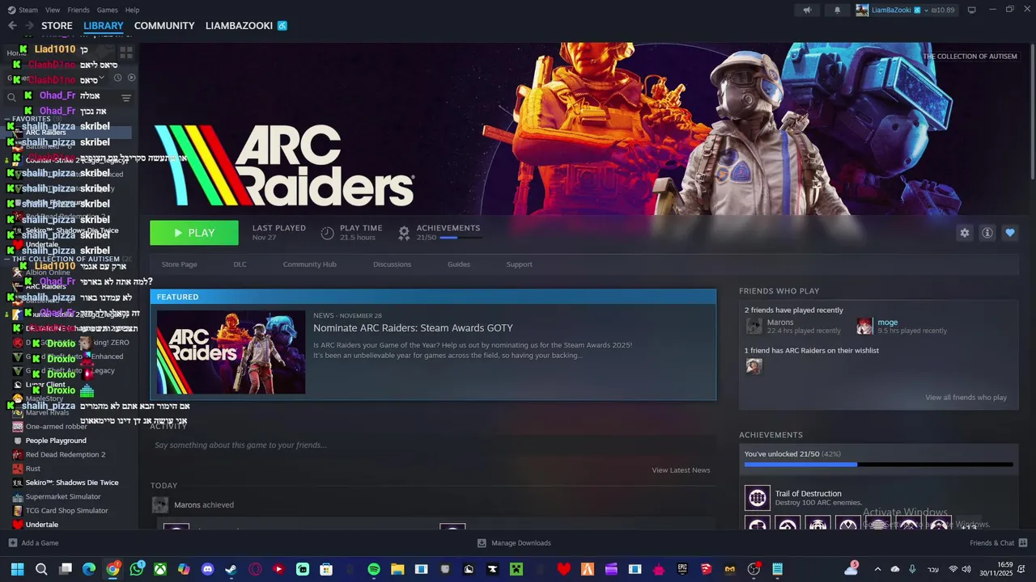Screen dimensions: 1036x582
Task: Open the Games menu
Action: (x=107, y=10)
